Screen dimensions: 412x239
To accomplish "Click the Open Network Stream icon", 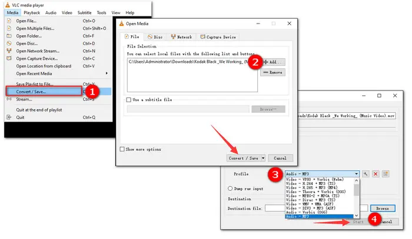I will point(9,51).
